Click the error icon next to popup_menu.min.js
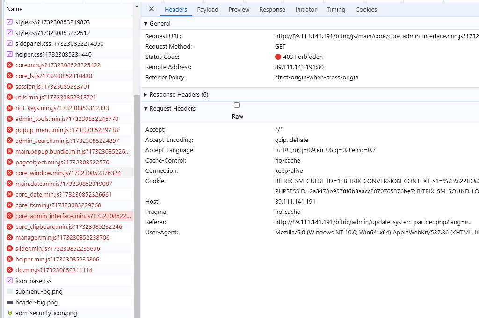The width and height of the screenshot is (479, 318). (10, 130)
